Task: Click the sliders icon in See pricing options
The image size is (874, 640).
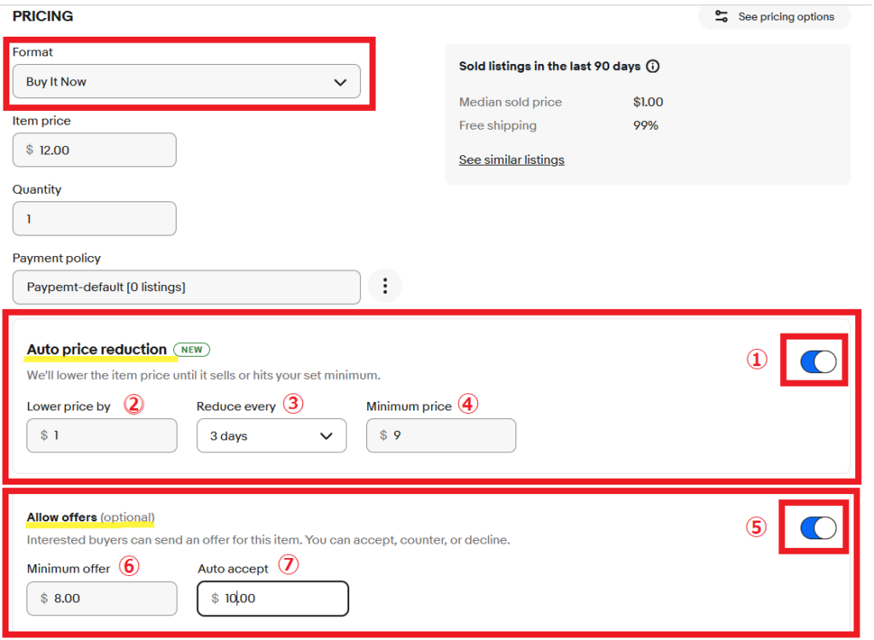Action: pyautogui.click(x=722, y=17)
